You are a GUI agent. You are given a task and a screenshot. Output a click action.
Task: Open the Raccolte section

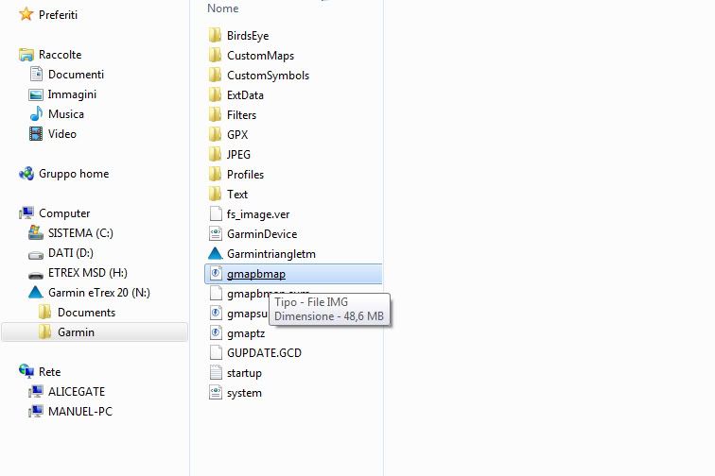(61, 55)
